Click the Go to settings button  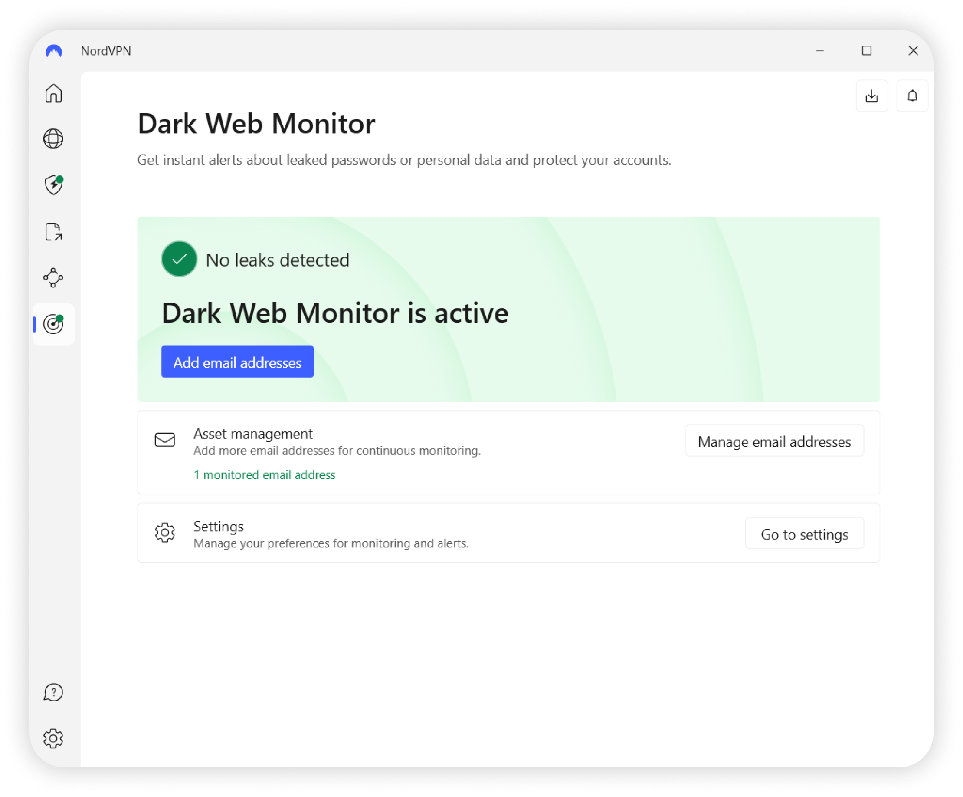(x=804, y=534)
